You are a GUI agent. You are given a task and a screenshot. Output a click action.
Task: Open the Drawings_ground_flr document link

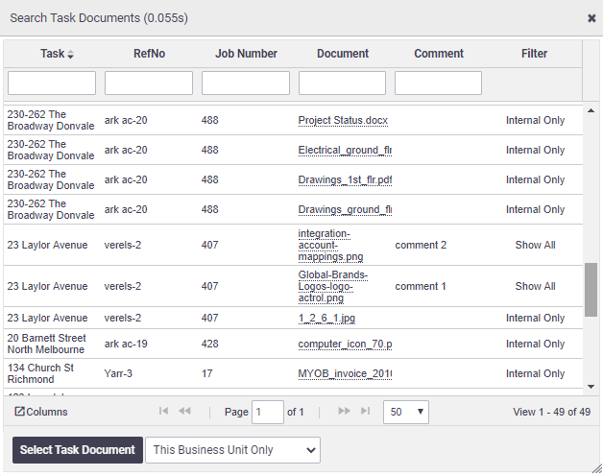(x=345, y=209)
